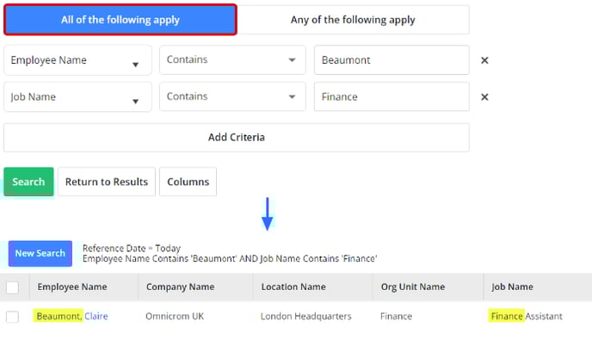592x346 pixels.
Task: Click the Beaumont value input field
Action: click(392, 60)
